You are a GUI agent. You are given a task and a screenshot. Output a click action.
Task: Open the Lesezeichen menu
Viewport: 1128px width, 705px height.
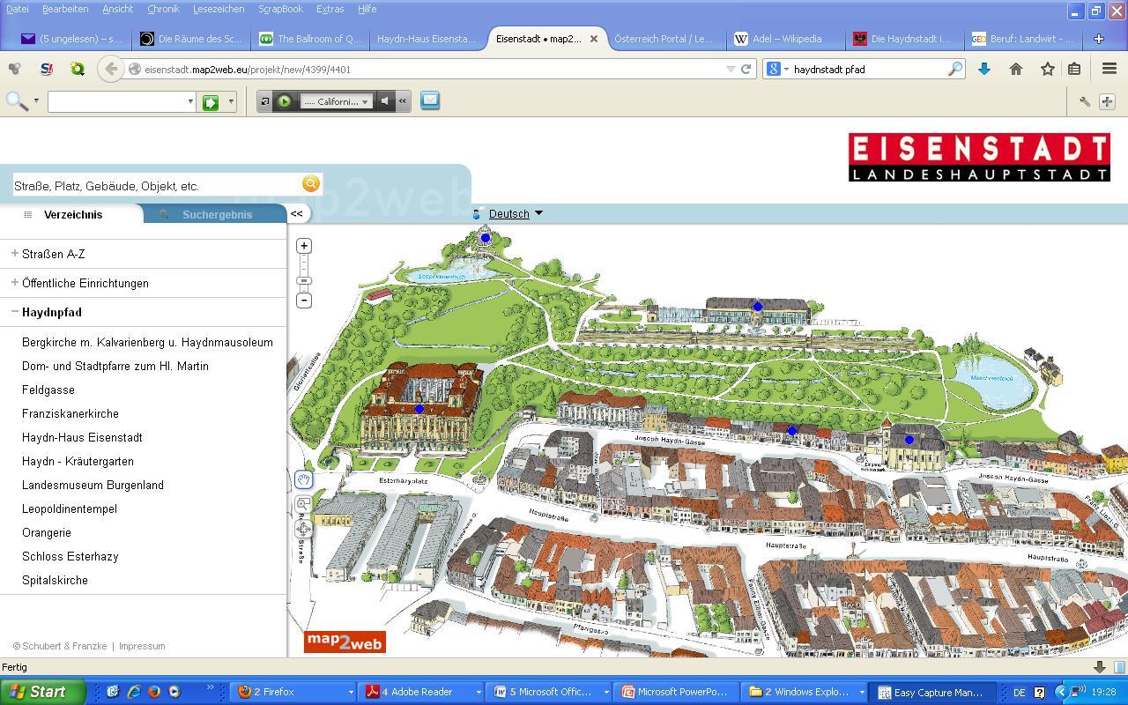pyautogui.click(x=219, y=9)
